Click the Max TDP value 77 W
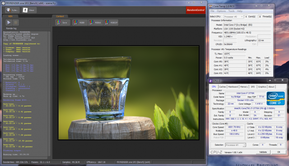Viewport: 289px width, 166px height. click(261, 97)
